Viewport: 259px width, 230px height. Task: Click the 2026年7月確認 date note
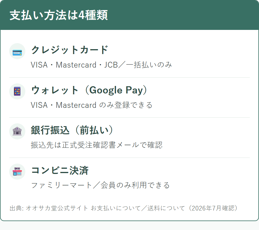pos(213,208)
